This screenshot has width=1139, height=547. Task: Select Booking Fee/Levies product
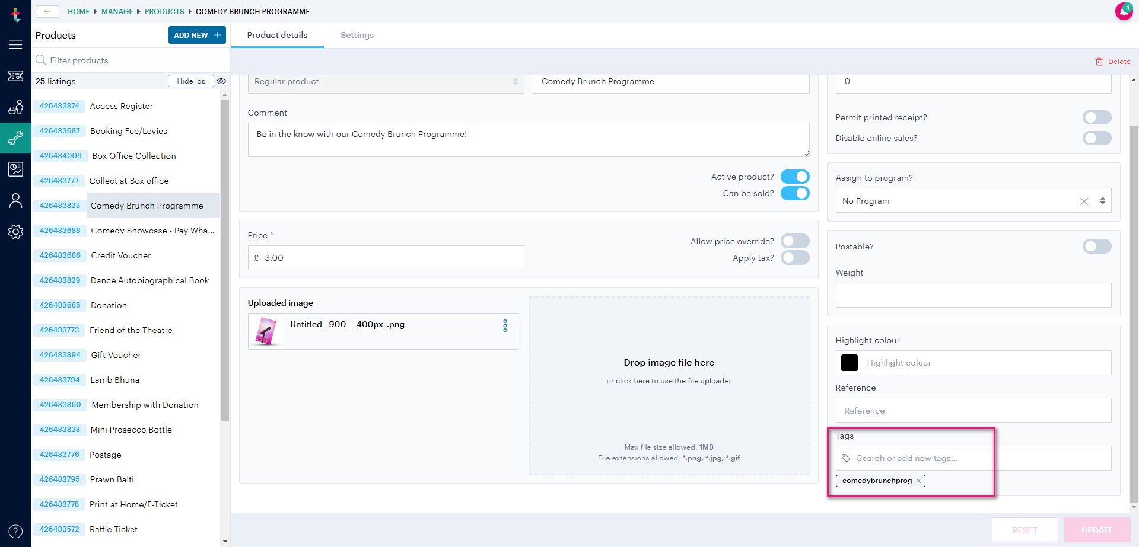129,131
